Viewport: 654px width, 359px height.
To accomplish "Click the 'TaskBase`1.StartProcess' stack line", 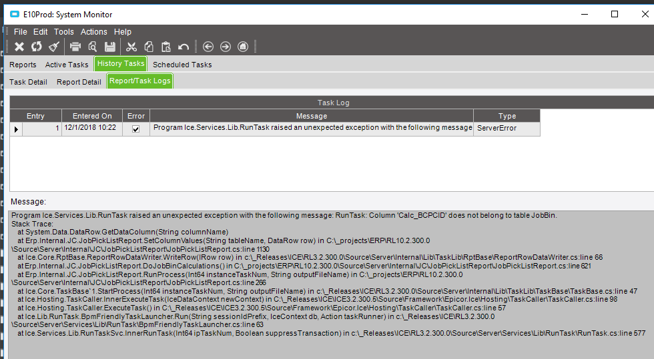I will click(x=328, y=291).
